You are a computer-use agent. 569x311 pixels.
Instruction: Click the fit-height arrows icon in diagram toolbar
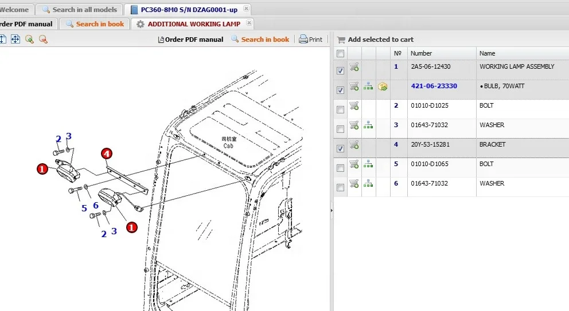tap(3, 39)
